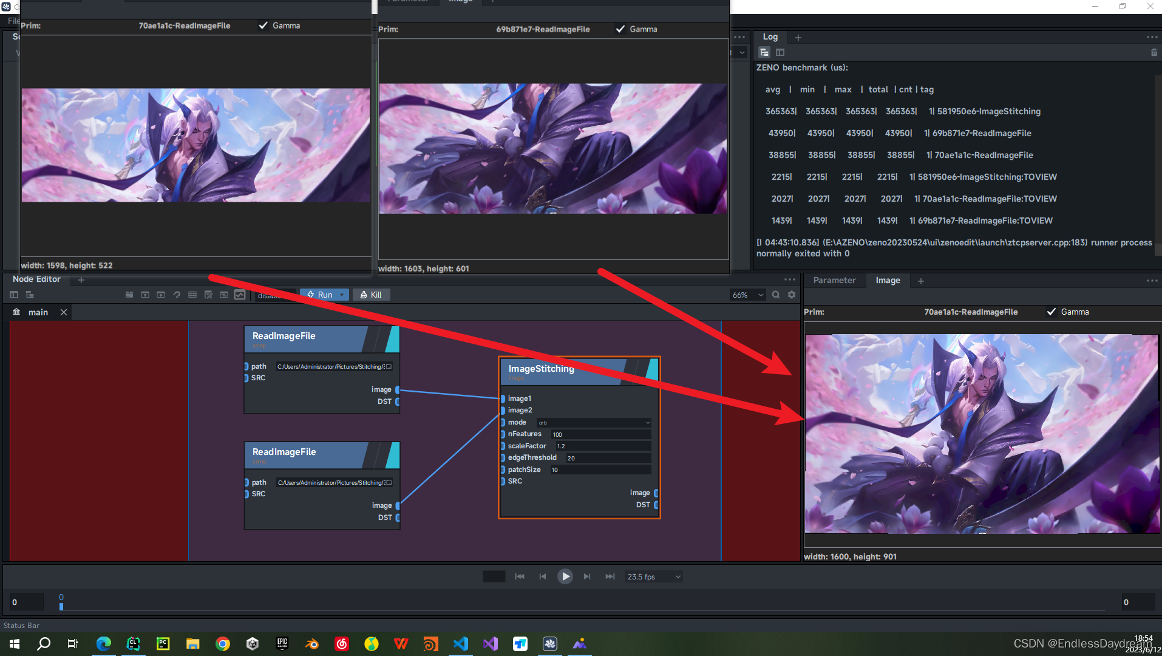Screen dimensions: 1162x656
Task: Select the Log tab
Action: pos(770,36)
